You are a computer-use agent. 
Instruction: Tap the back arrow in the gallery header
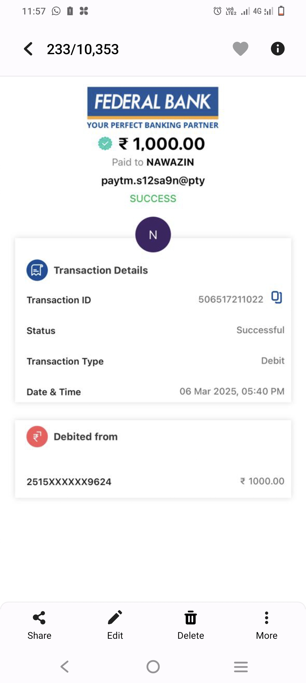(x=28, y=49)
